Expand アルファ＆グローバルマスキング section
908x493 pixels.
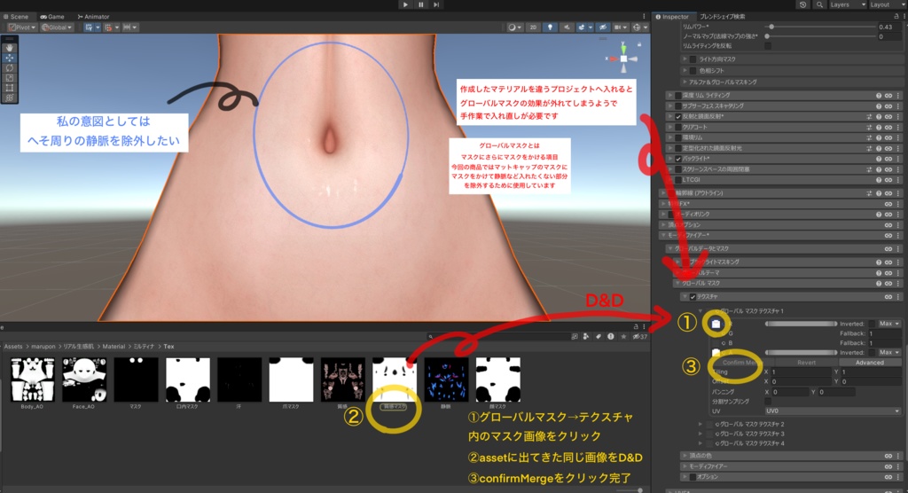tap(685, 82)
